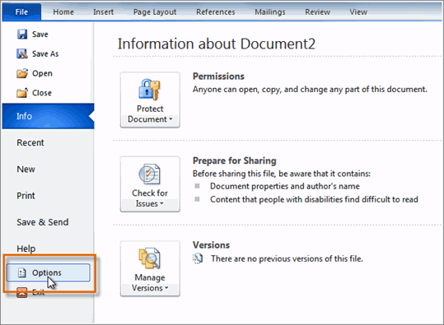Screen dimensions: 444x325
Task: Go to the References tab
Action: 216,12
